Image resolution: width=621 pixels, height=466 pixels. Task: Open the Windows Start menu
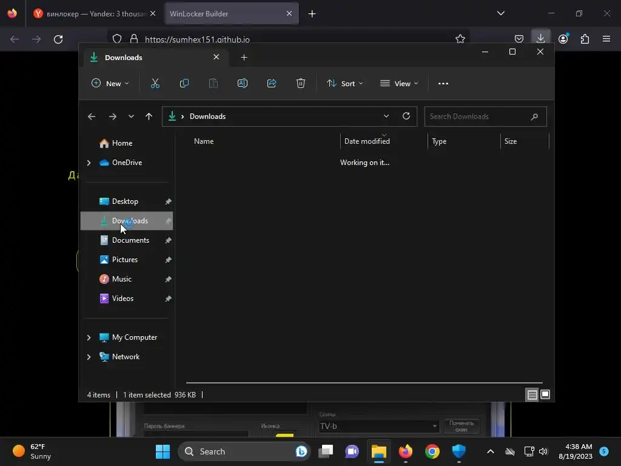(x=163, y=451)
